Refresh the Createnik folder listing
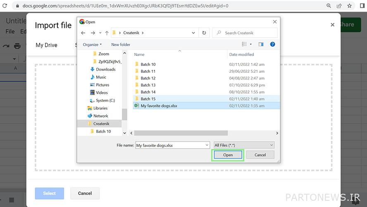 pyautogui.click(x=204, y=33)
